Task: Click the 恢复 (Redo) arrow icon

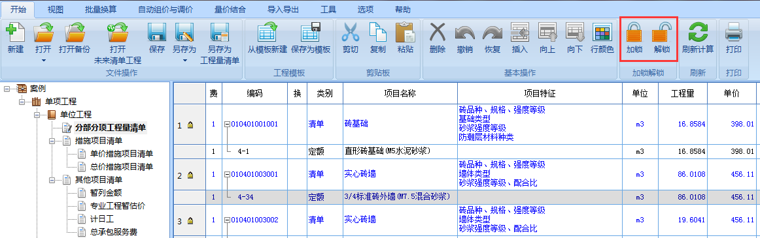Action: click(x=492, y=33)
